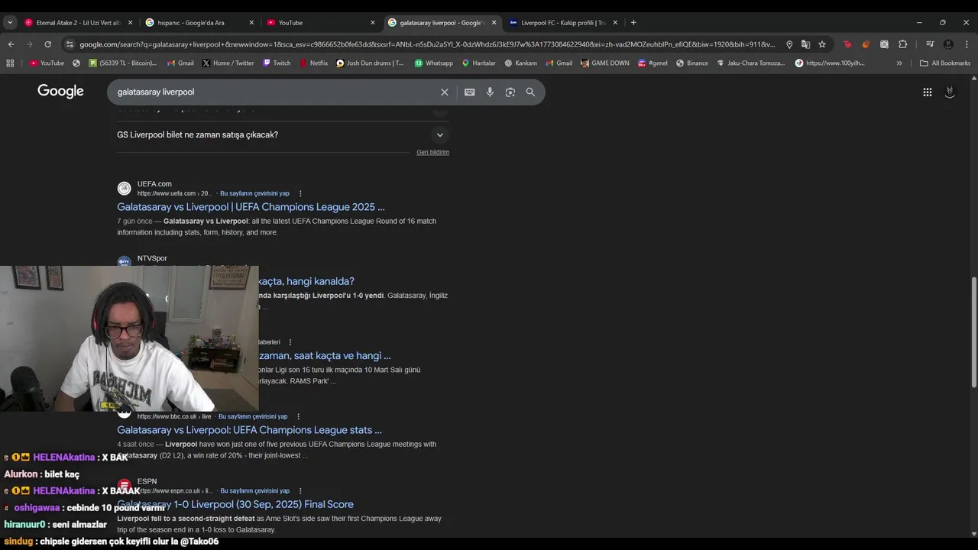Open a new tab with the plus button
This screenshot has width=978, height=550.
[633, 22]
